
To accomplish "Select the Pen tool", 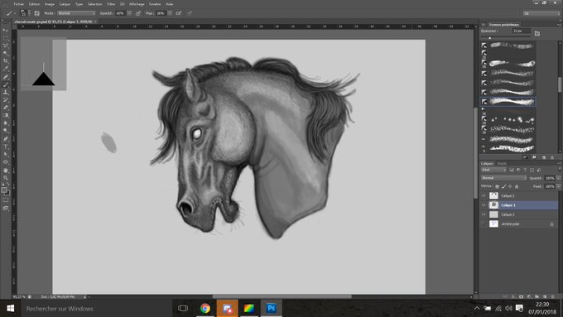I will (6, 138).
